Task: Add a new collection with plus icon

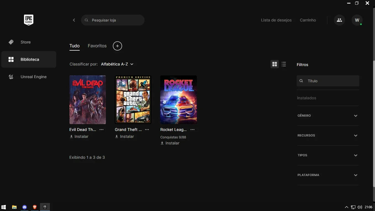Action: 117,46
